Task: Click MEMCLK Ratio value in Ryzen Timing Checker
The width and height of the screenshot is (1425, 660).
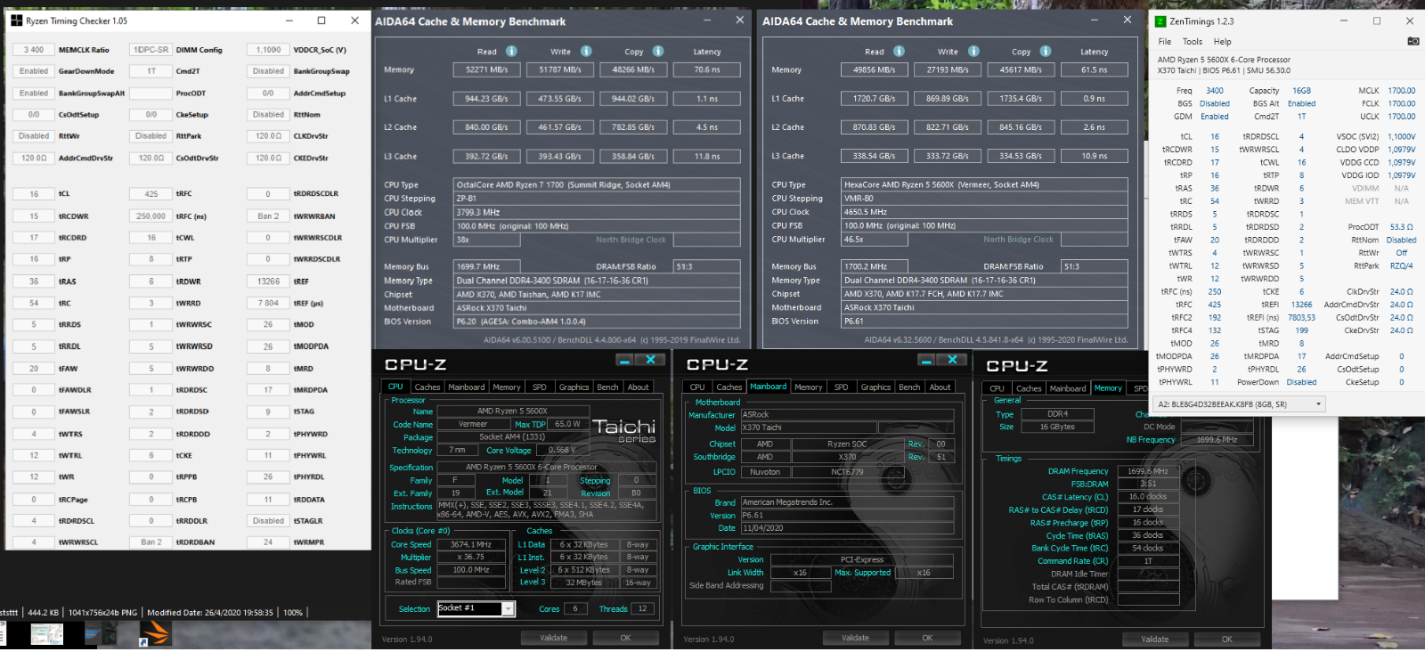Action: (x=33, y=50)
